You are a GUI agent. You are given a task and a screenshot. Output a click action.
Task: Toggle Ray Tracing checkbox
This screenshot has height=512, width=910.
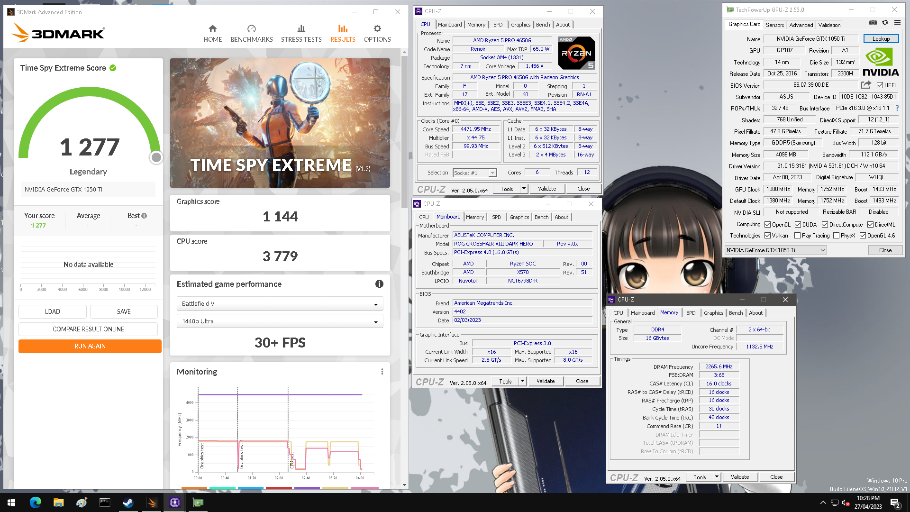pyautogui.click(x=797, y=236)
